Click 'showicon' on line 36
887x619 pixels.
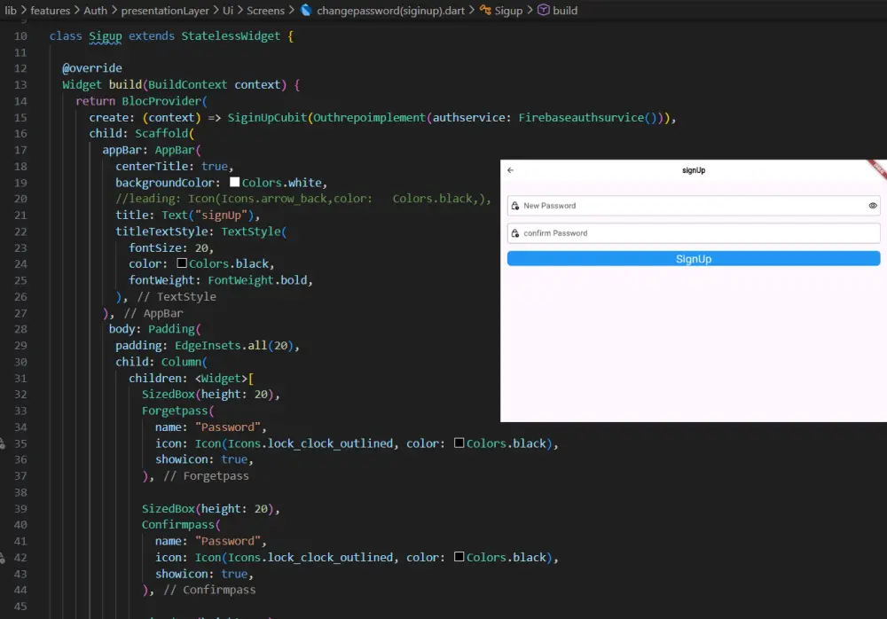coord(182,459)
